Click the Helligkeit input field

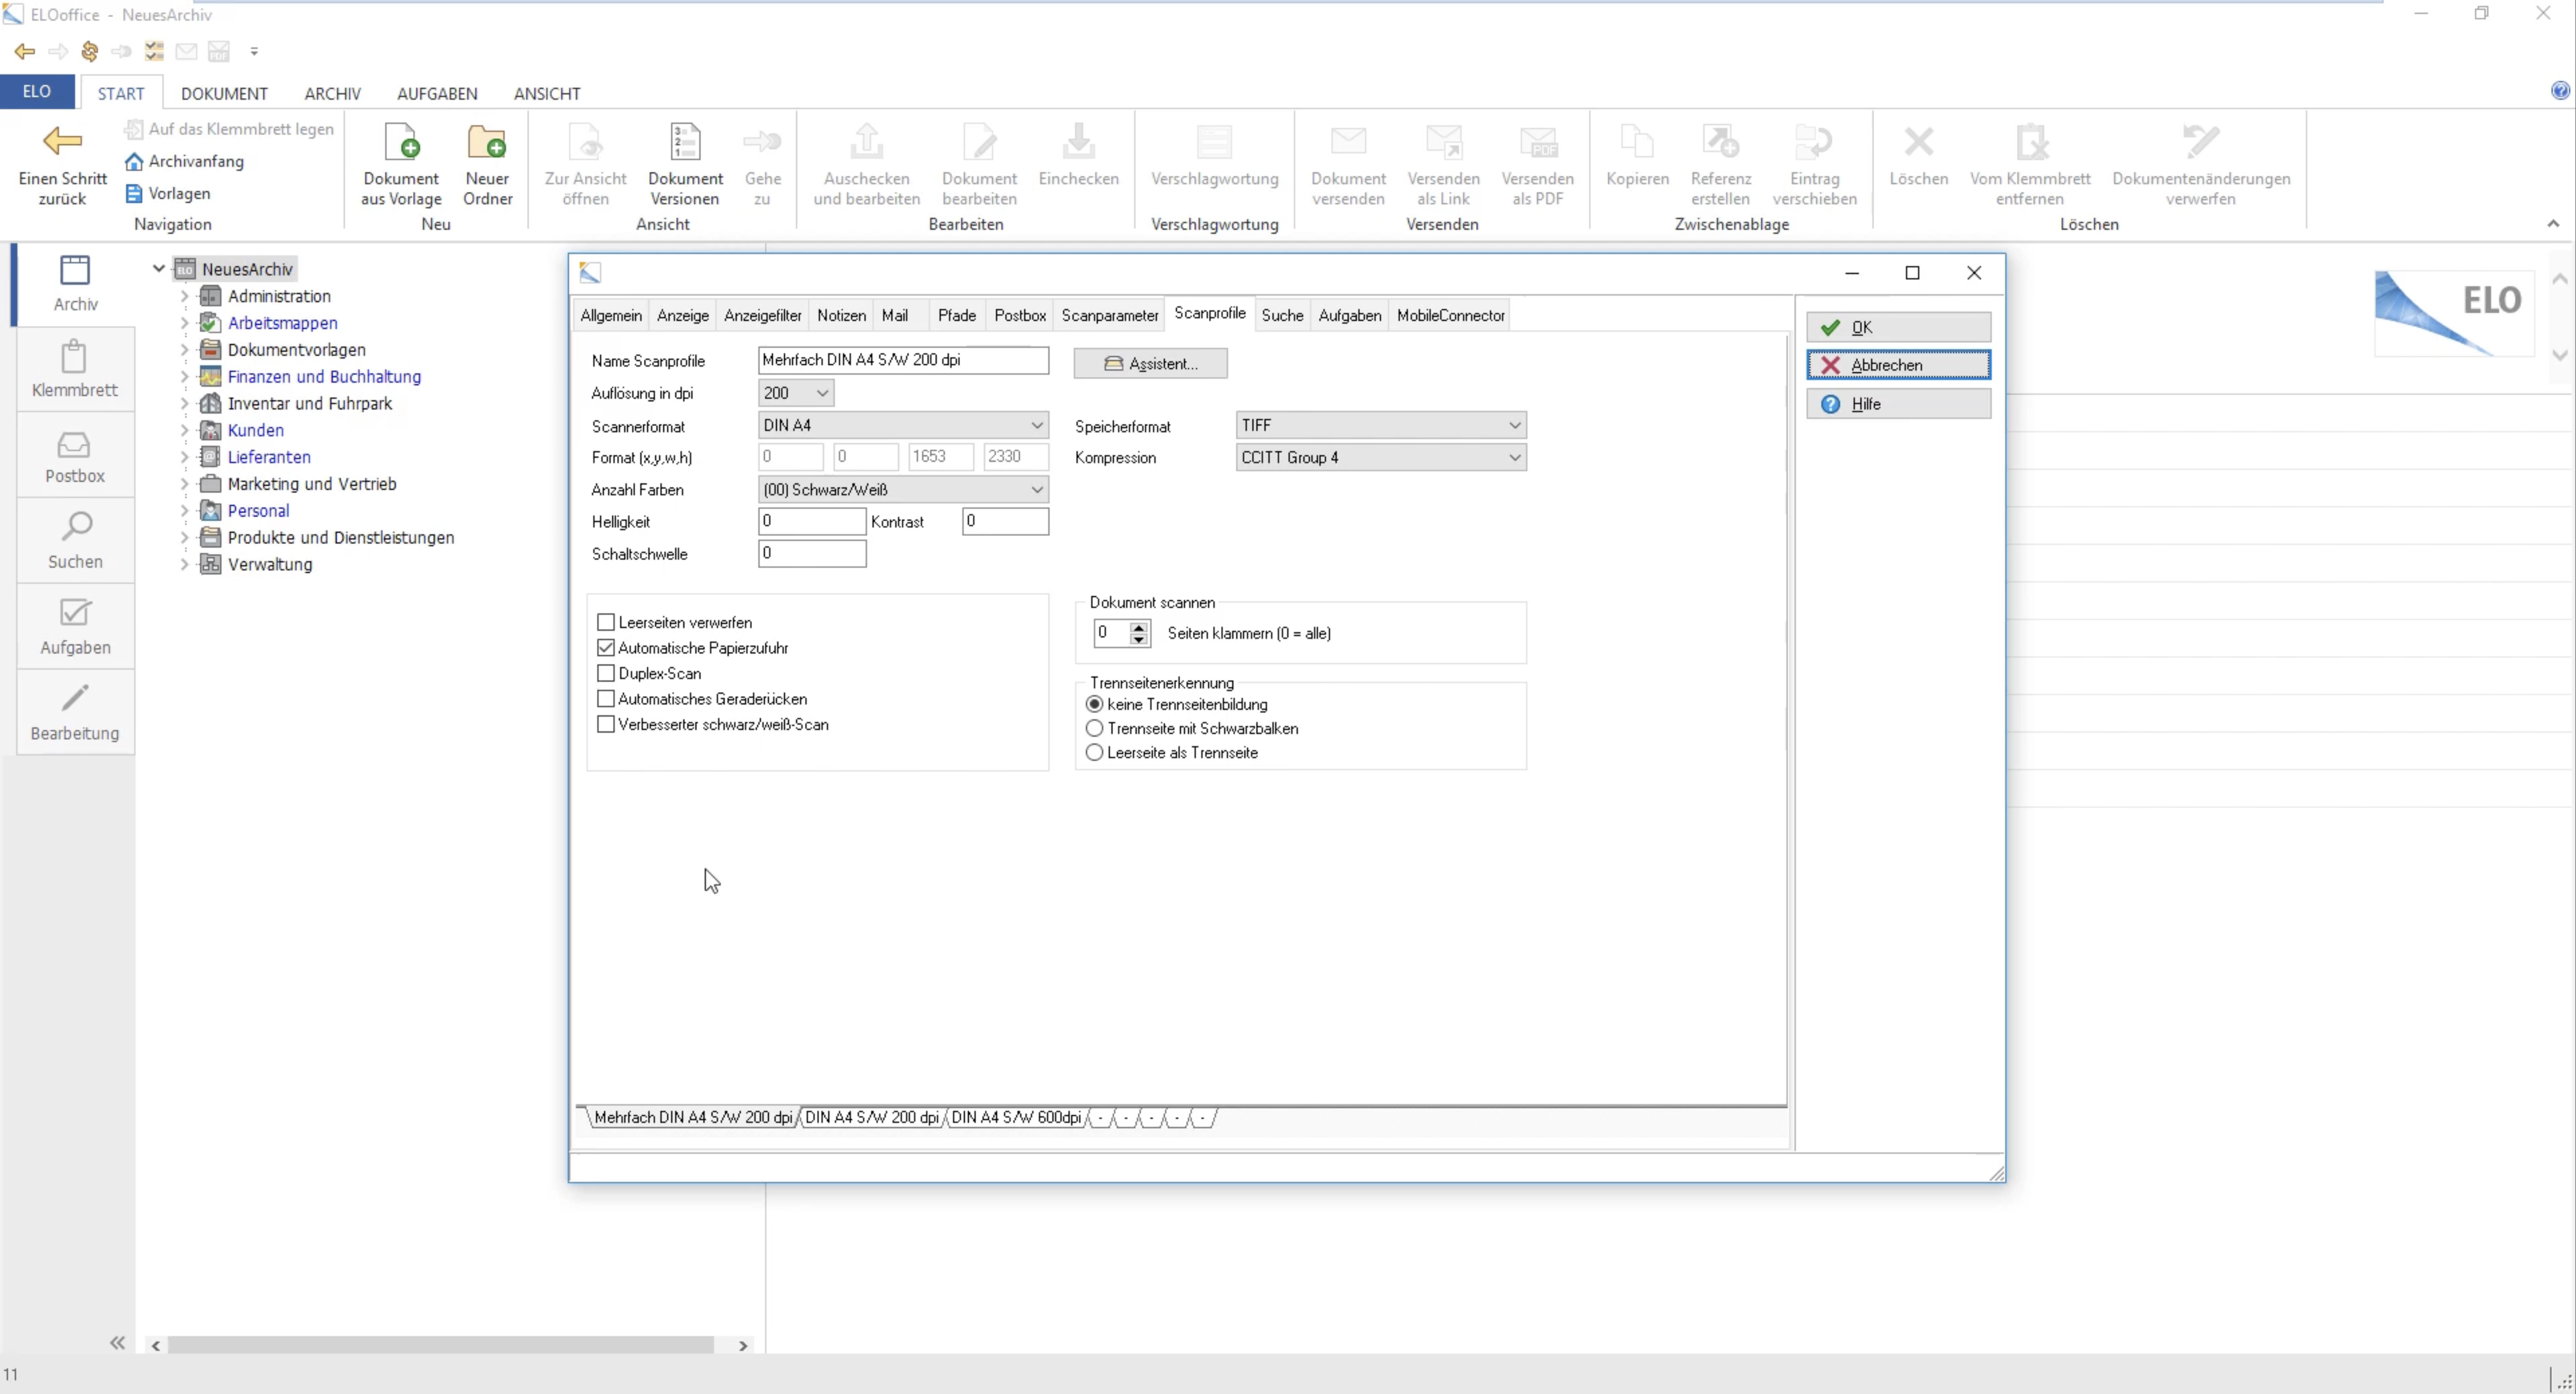tap(811, 521)
